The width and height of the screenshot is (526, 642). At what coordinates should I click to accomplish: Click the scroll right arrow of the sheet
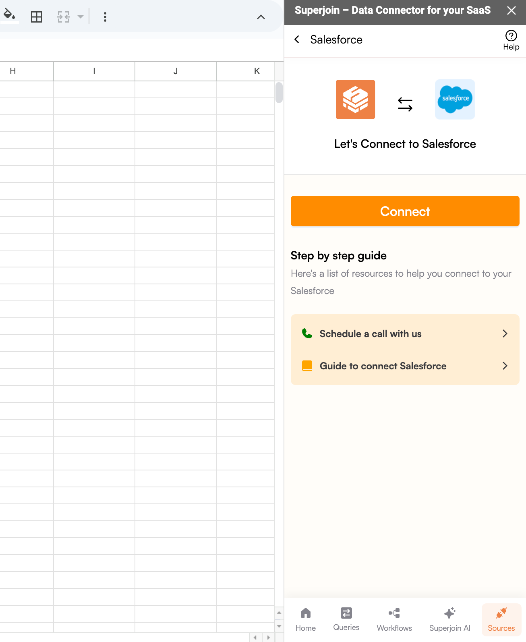click(x=269, y=638)
